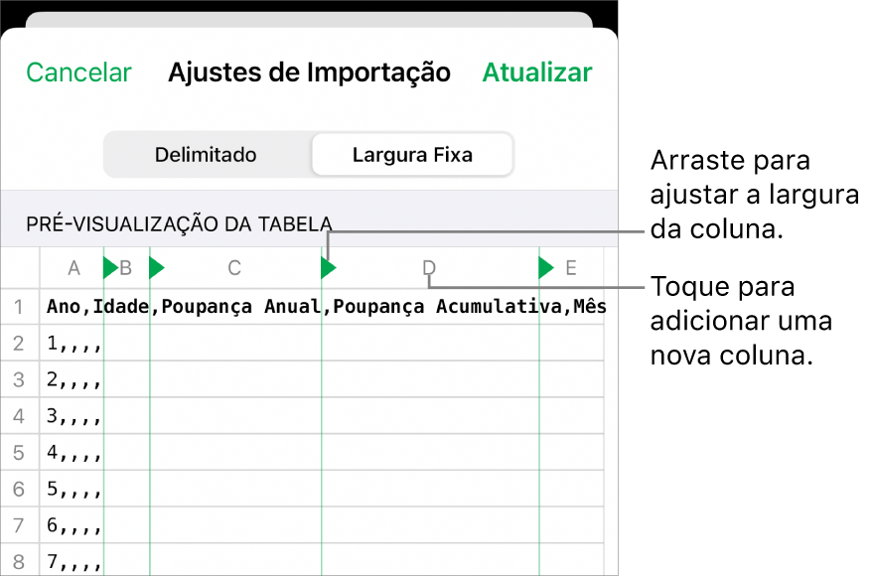874x576 pixels.
Task: Click Atualizar to apply the import settings
Action: 536,72
